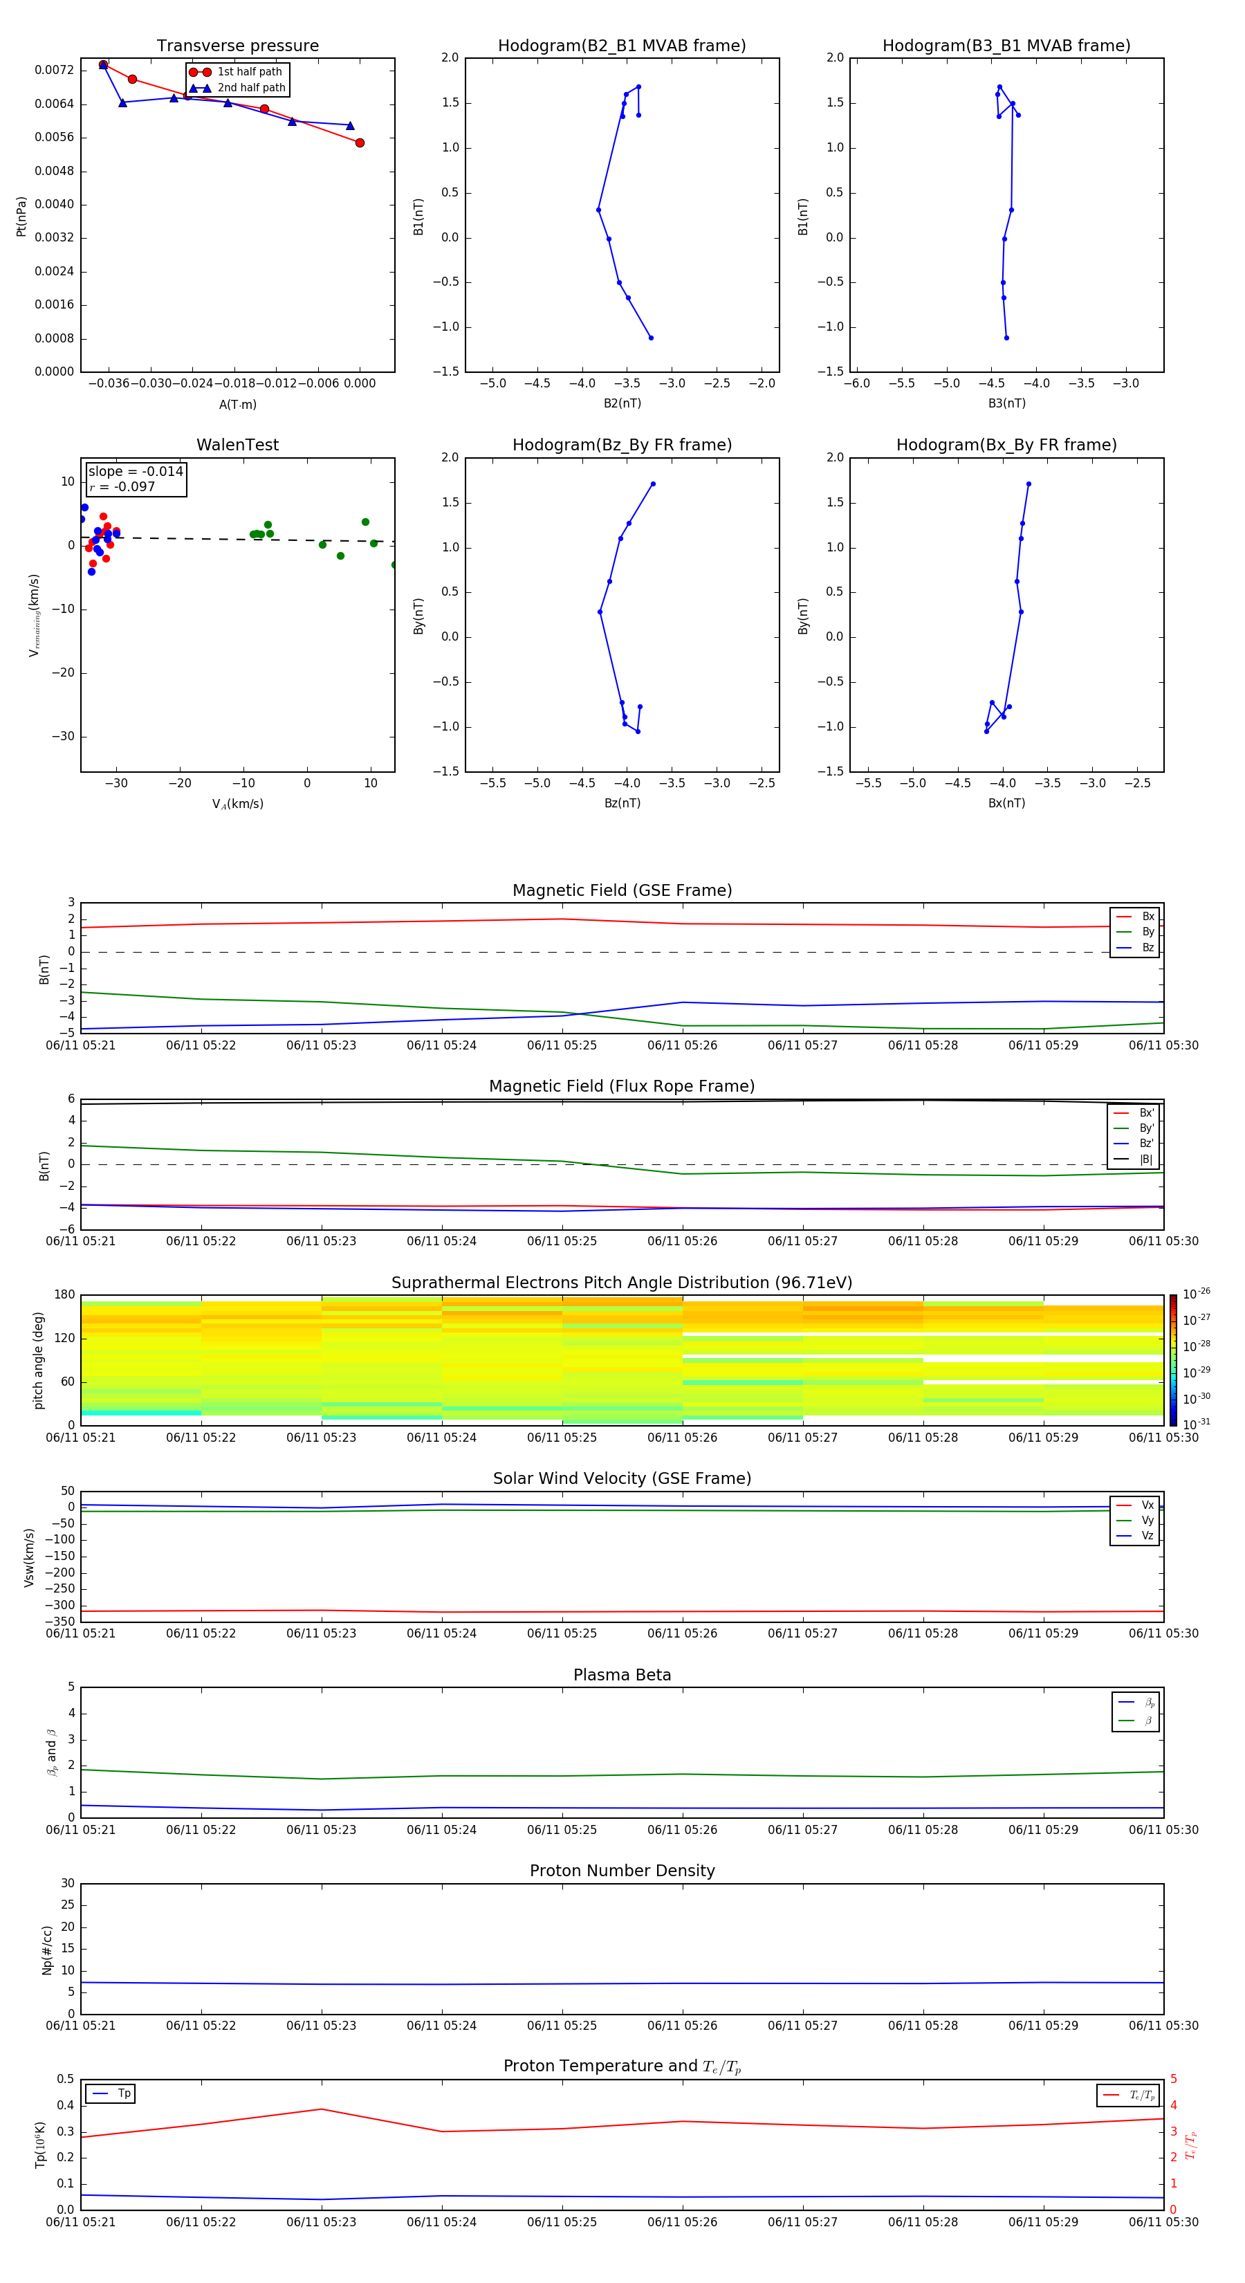Screen dimensions: 1245x2283
Task: Click the 'Plasma Beta' title
Action: (622, 1676)
